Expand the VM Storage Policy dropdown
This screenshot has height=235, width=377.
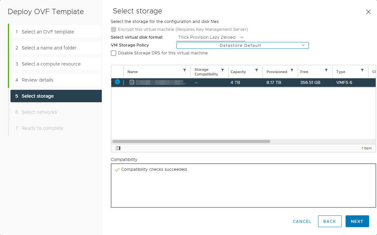(x=242, y=45)
